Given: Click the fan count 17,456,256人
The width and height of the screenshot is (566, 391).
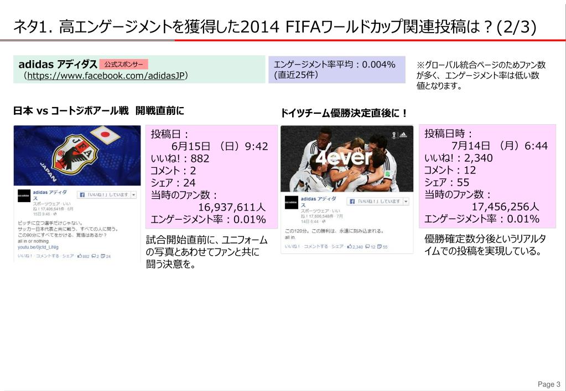Looking at the screenshot, I should (505, 207).
